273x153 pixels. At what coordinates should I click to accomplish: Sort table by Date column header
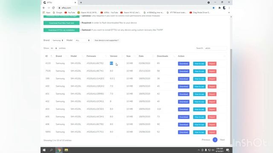coord(146,56)
